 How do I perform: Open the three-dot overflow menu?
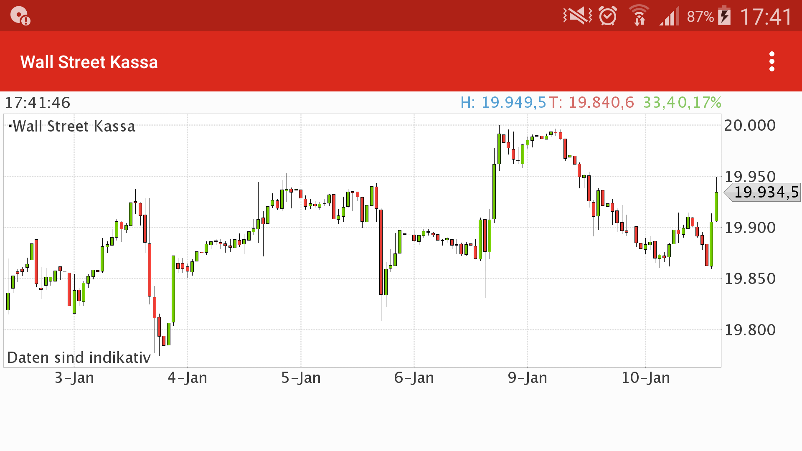[x=772, y=62]
